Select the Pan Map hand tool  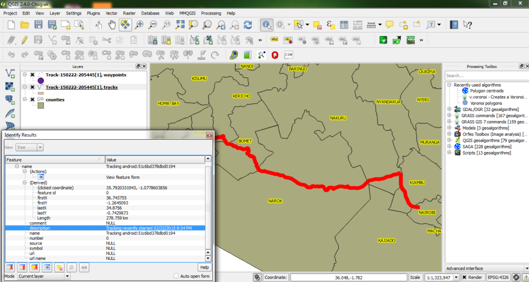[x=112, y=24]
